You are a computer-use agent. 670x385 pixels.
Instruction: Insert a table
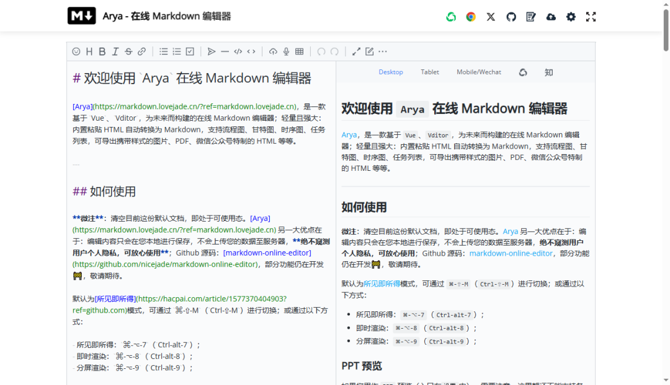300,51
